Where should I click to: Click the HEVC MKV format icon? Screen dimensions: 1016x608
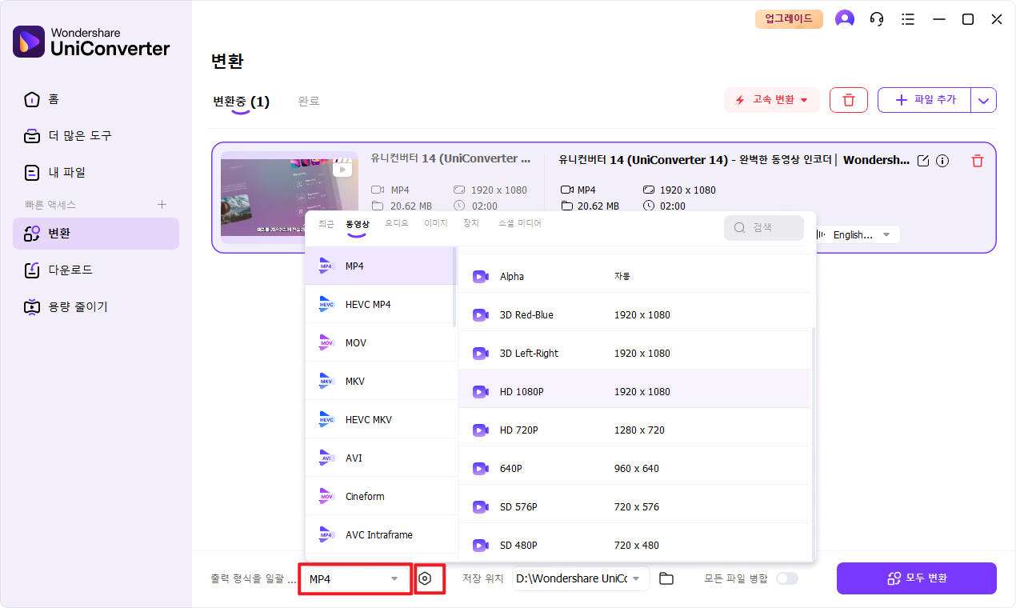(326, 419)
